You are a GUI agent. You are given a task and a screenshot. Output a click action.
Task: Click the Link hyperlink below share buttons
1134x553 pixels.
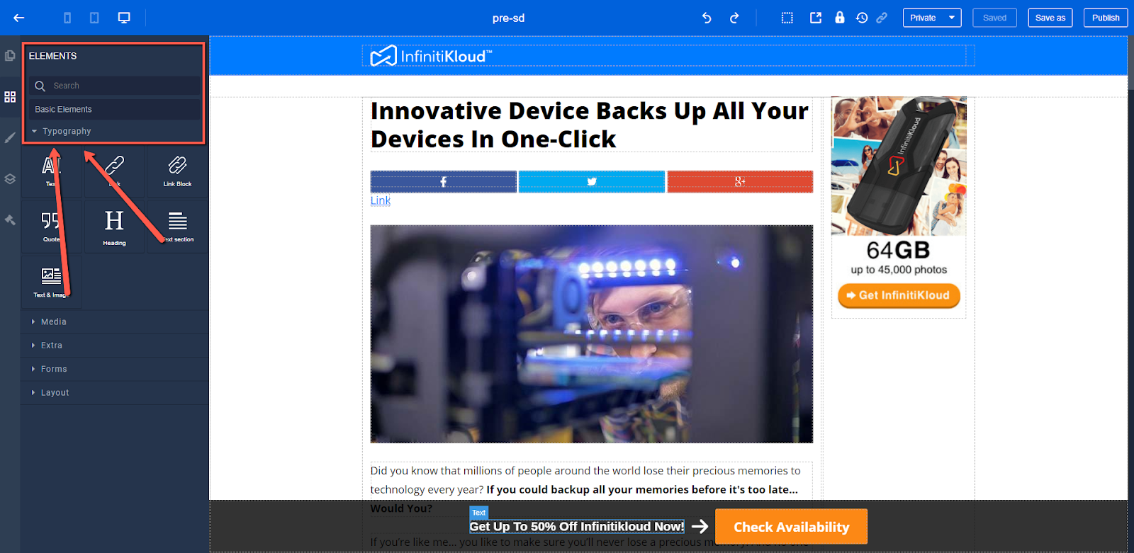pyautogui.click(x=381, y=200)
